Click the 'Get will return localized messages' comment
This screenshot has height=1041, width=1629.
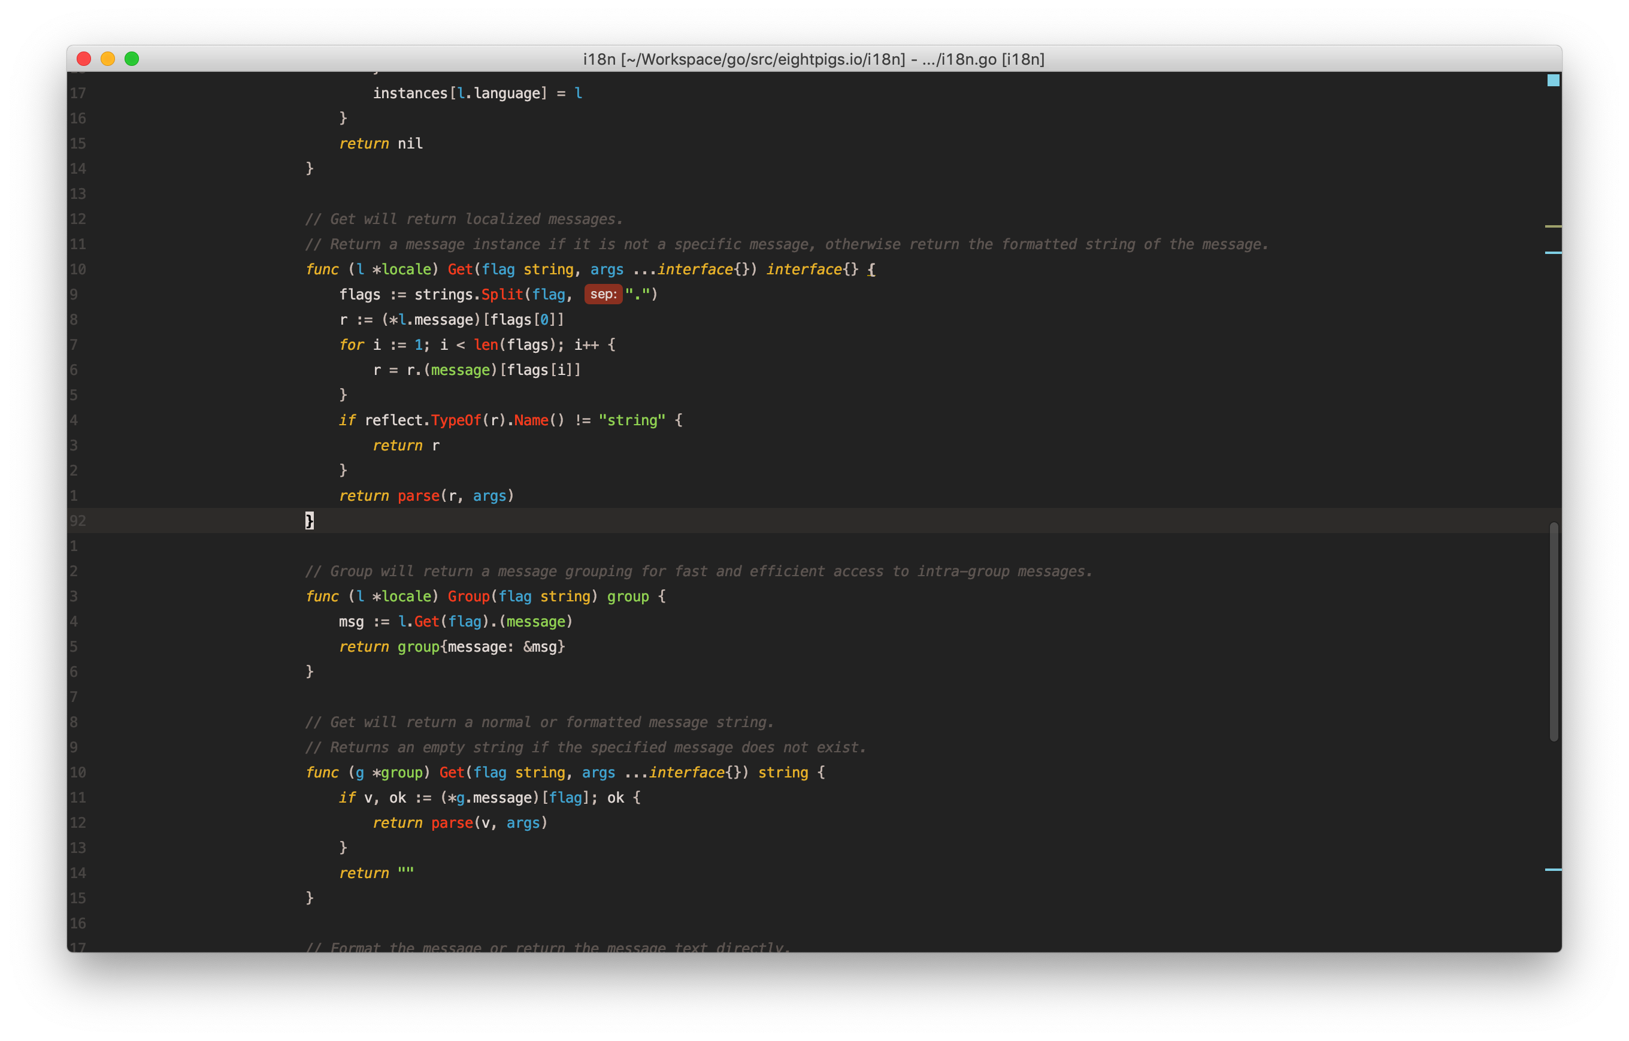point(464,219)
